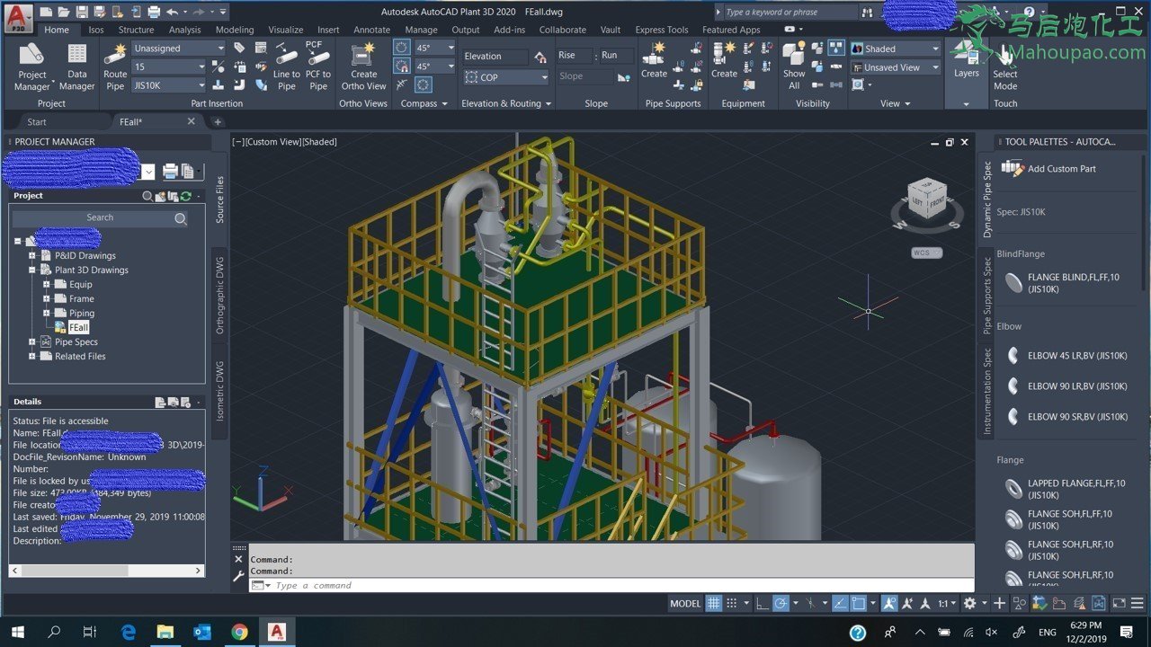Click the command line input field
The height and width of the screenshot is (647, 1151).
(611, 585)
